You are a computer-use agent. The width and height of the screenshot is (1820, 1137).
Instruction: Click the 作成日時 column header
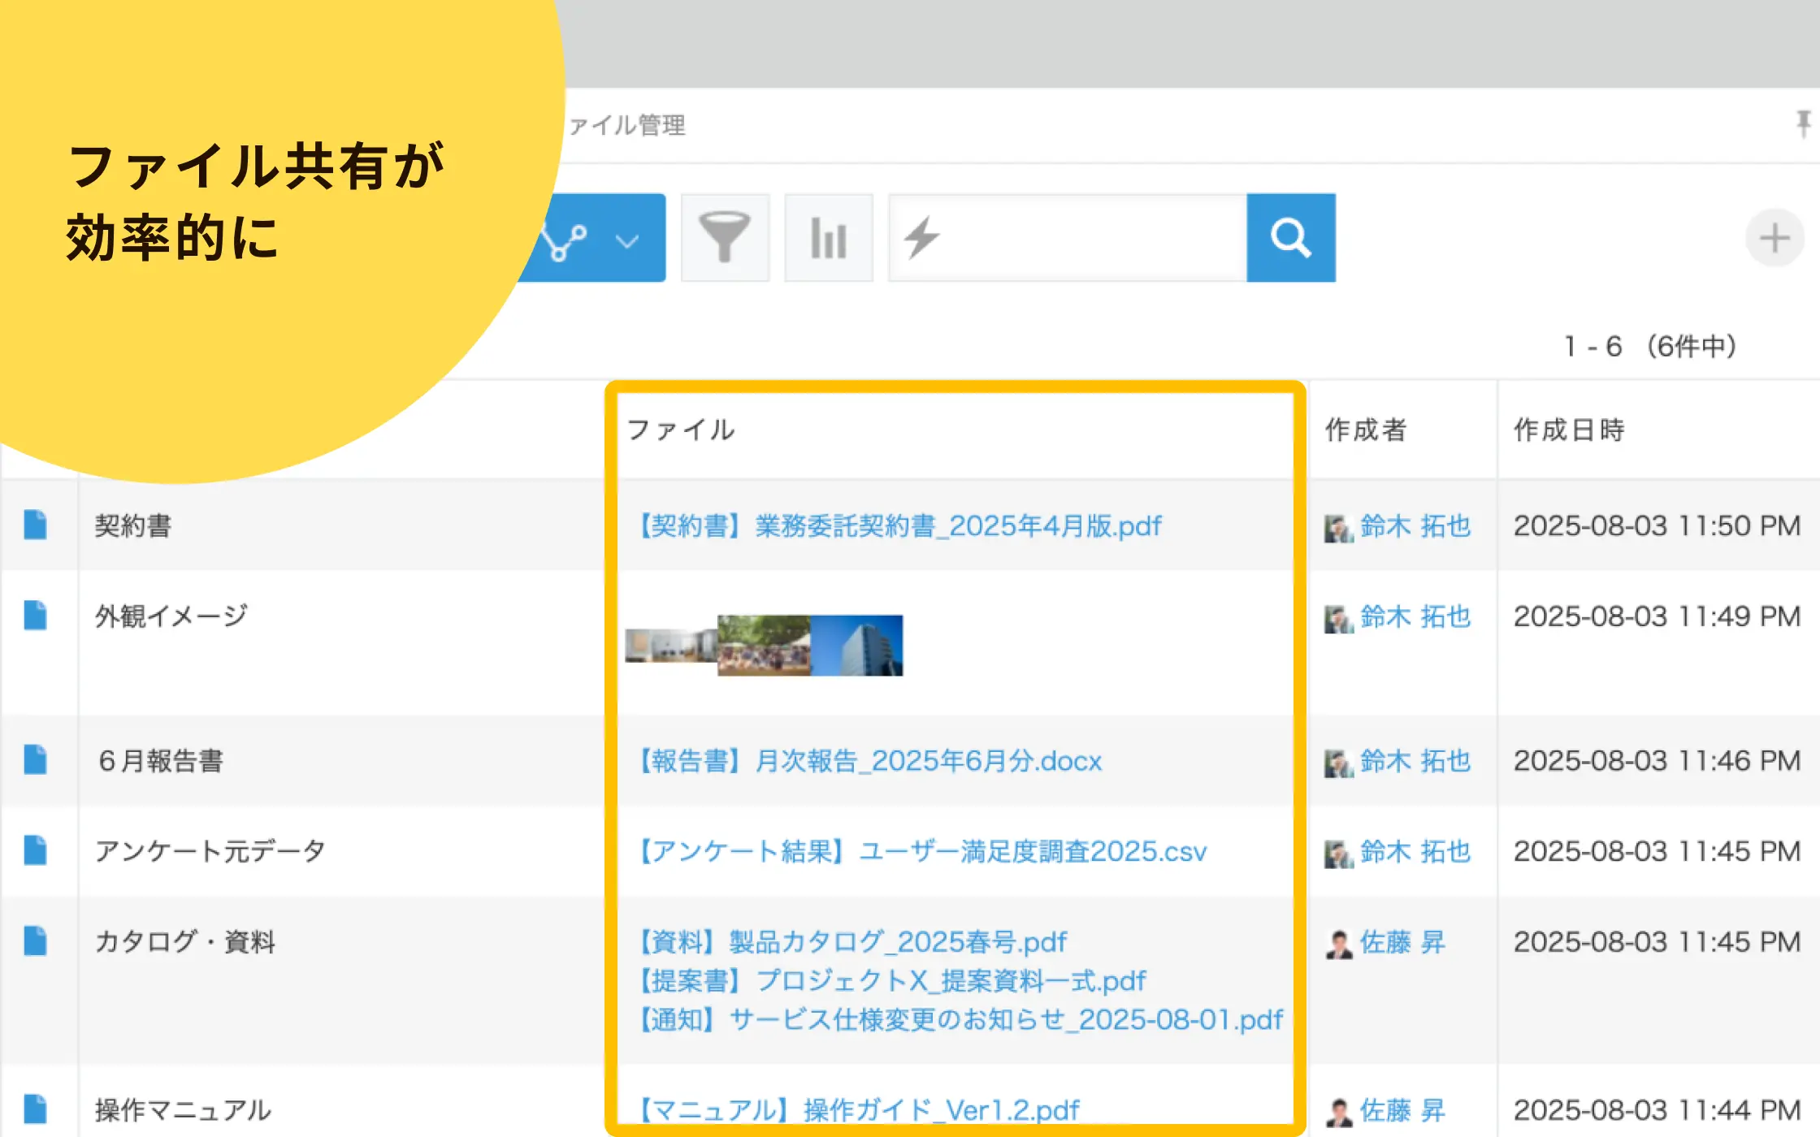coord(1568,430)
